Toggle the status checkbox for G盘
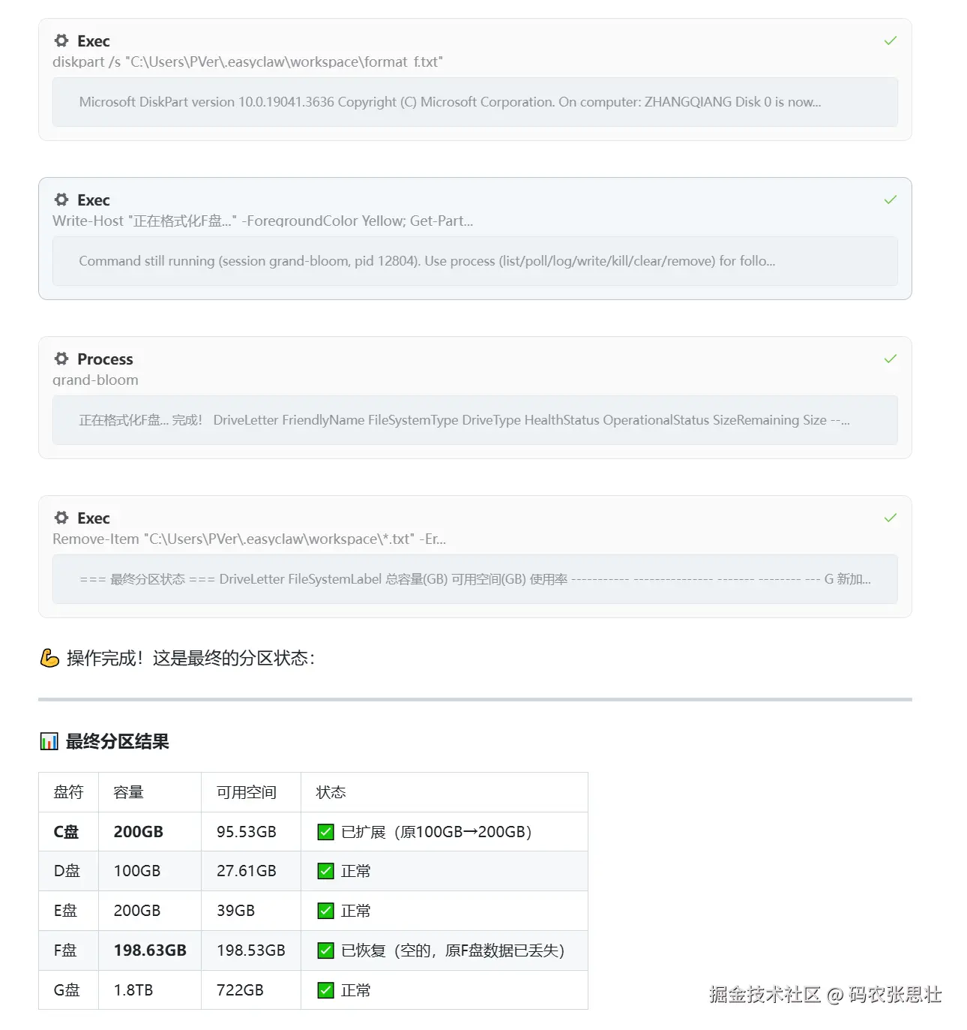967x1030 pixels. click(x=325, y=990)
